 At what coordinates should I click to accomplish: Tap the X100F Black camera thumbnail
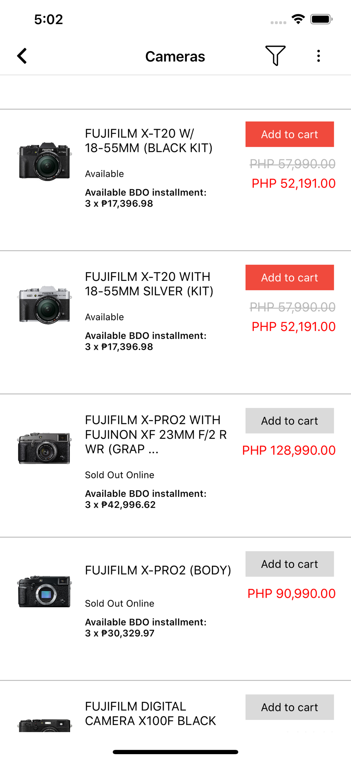[x=44, y=724]
